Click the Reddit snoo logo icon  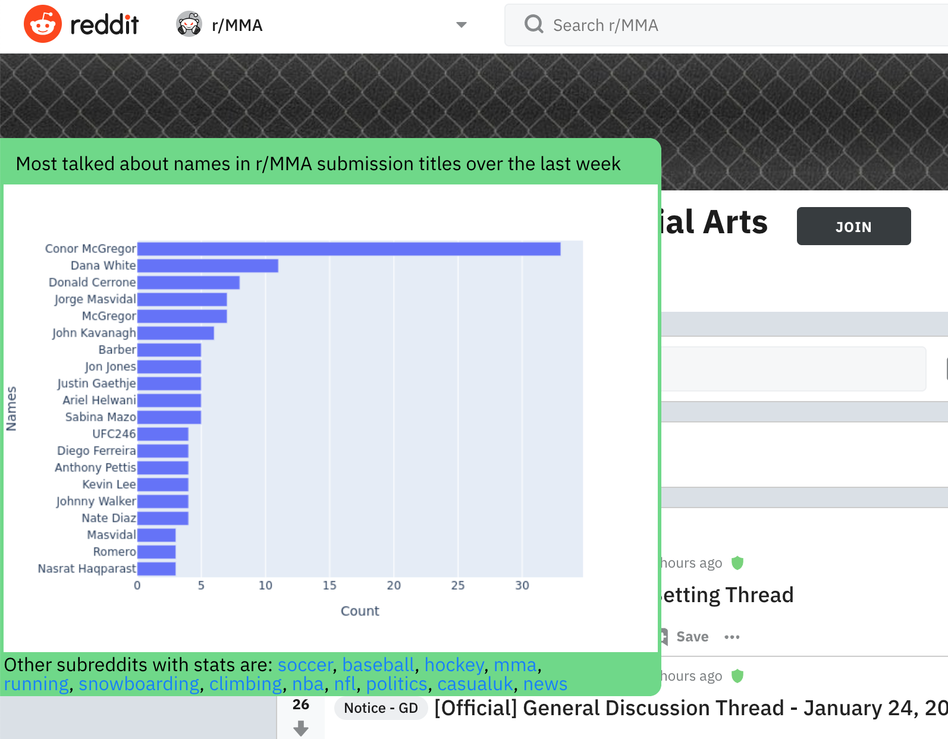42,24
